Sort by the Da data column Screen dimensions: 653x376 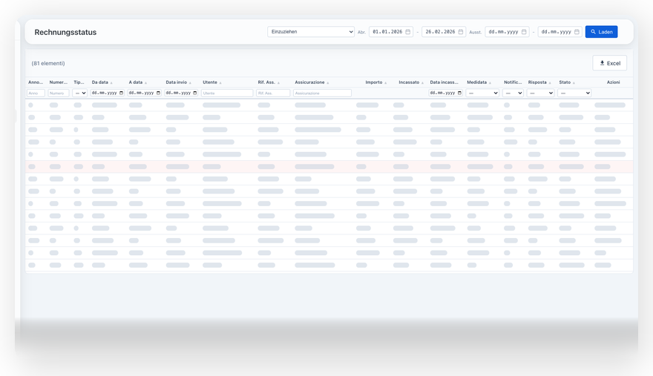(x=102, y=82)
